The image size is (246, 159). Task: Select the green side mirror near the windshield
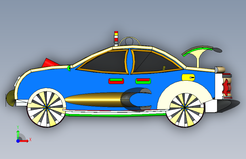tap(69, 68)
